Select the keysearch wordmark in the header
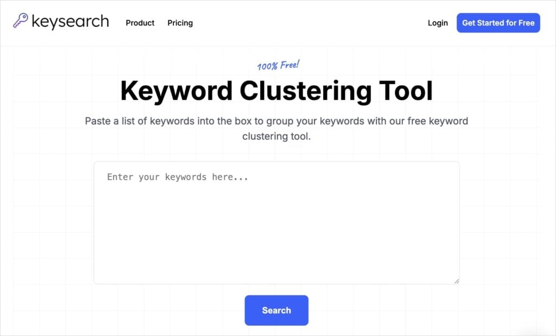The width and height of the screenshot is (556, 336). coord(71,22)
